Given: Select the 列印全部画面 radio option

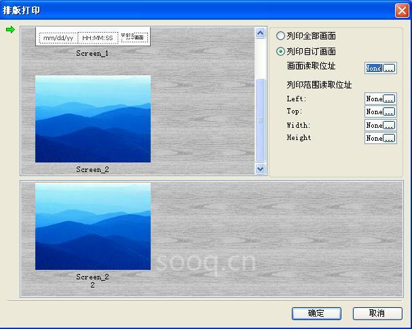Looking at the screenshot, I should [x=281, y=36].
